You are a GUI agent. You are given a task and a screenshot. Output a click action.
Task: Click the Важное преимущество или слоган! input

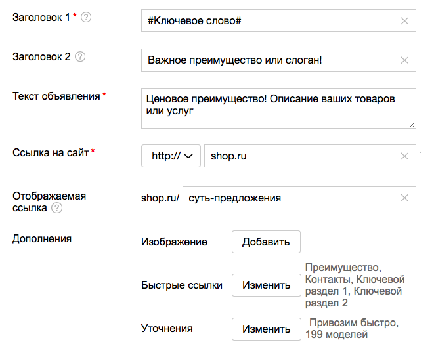click(278, 60)
